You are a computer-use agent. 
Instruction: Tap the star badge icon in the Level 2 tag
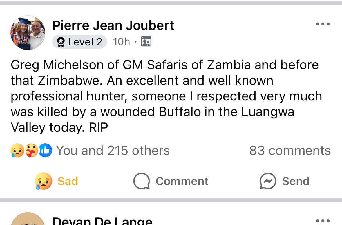tap(61, 42)
